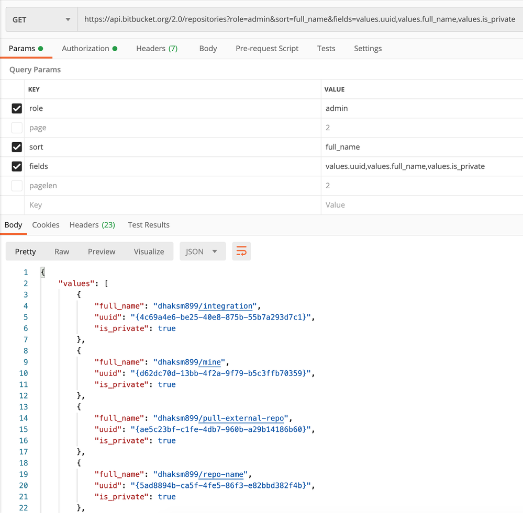
Task: Click the uuid on line 20
Action: tap(220, 485)
